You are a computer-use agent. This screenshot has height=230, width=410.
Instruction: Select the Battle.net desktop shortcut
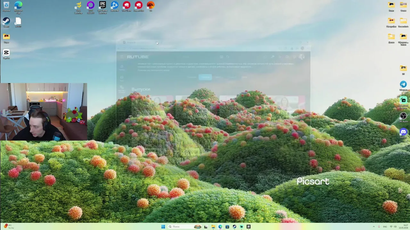coord(114,6)
